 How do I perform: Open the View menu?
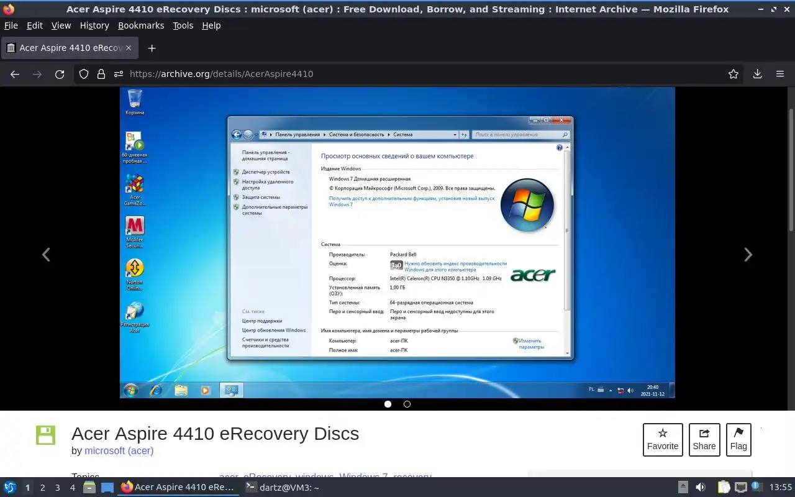(x=61, y=25)
